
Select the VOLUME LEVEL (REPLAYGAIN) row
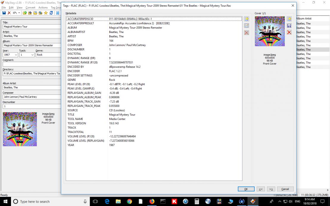(154, 141)
